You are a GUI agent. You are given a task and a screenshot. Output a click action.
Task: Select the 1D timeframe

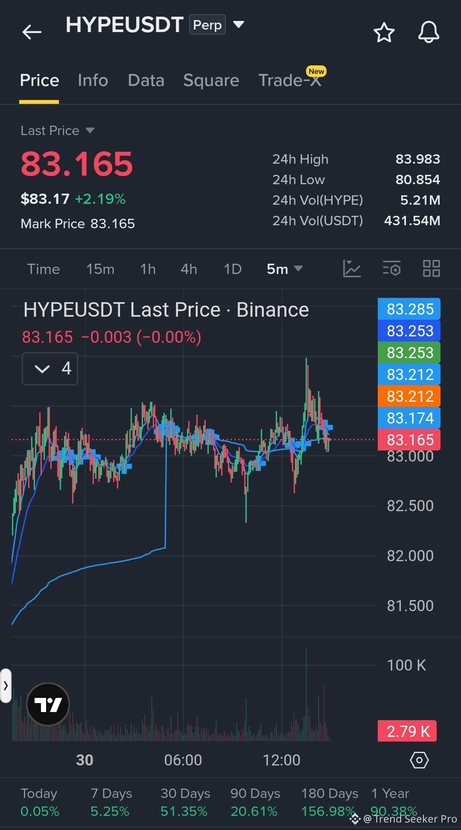233,269
